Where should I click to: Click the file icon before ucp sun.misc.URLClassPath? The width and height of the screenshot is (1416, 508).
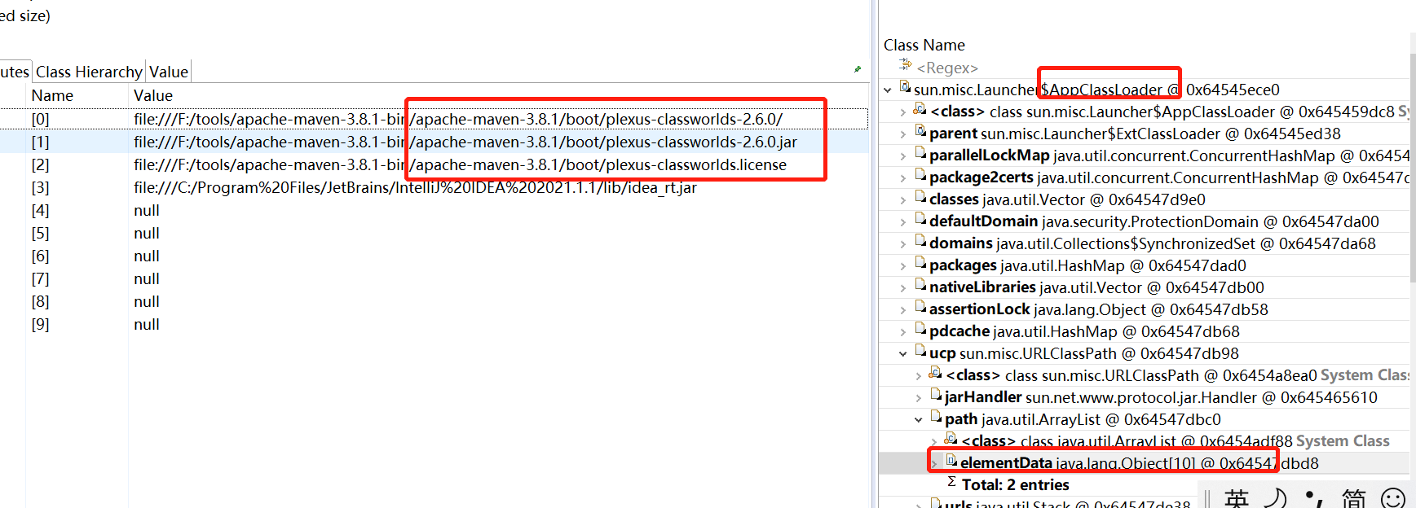click(920, 351)
